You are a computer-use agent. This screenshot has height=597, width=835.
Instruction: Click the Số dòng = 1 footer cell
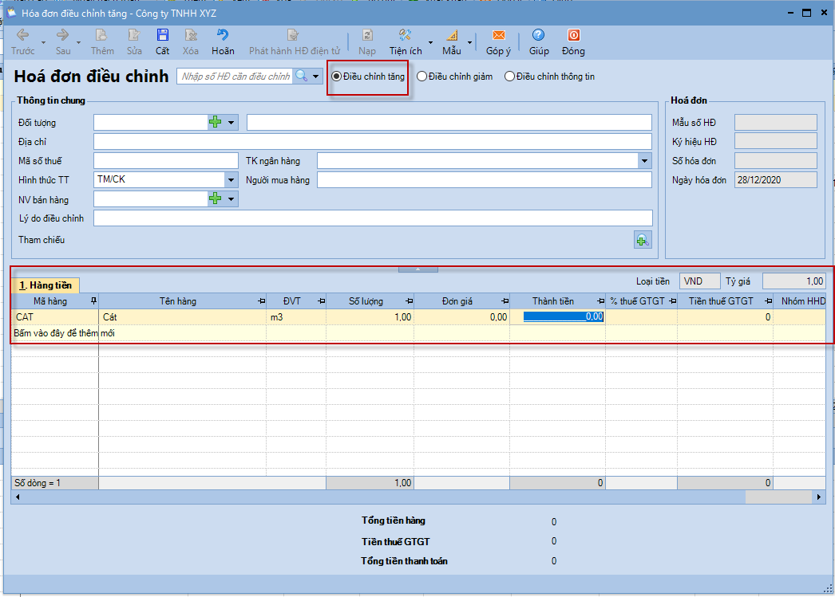tap(55, 483)
